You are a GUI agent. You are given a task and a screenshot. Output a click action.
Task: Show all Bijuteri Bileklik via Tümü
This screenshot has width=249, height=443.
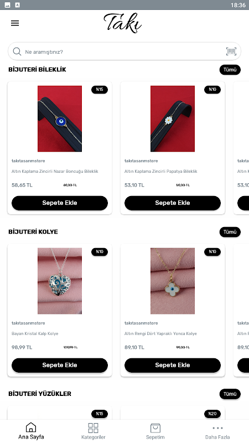[230, 70]
